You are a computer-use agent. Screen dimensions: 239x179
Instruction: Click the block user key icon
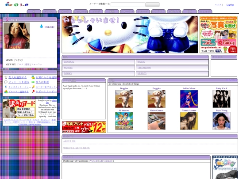33,87
